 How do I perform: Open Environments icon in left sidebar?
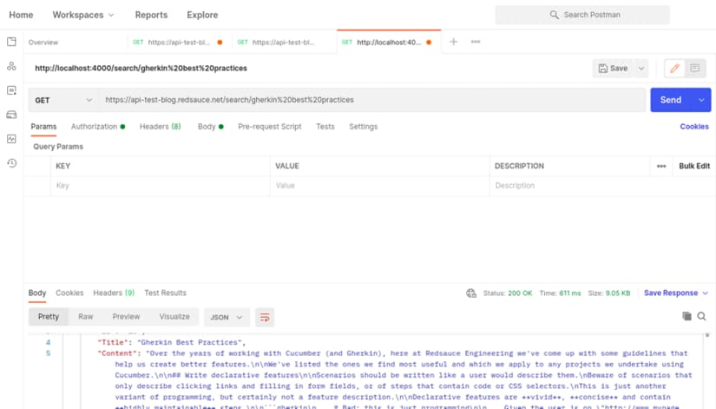coord(11,90)
